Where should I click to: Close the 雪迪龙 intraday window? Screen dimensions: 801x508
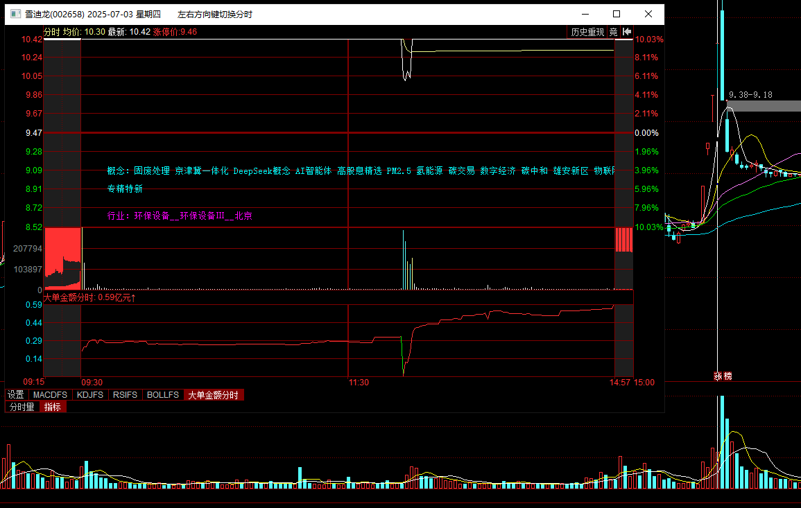(x=648, y=15)
